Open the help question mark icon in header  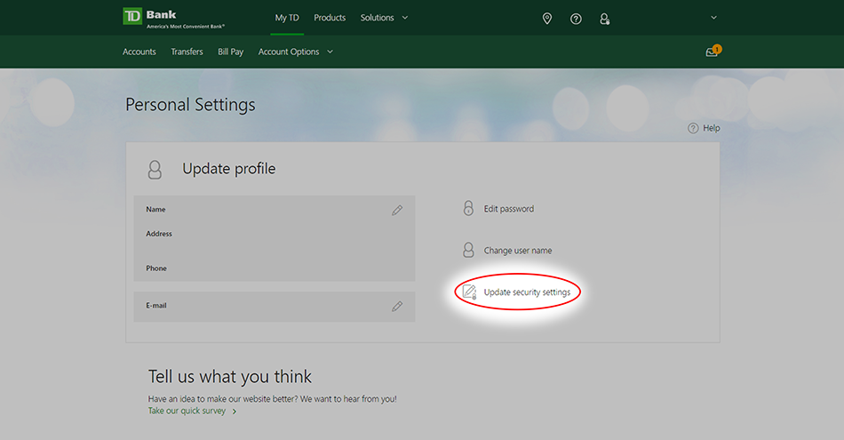576,19
